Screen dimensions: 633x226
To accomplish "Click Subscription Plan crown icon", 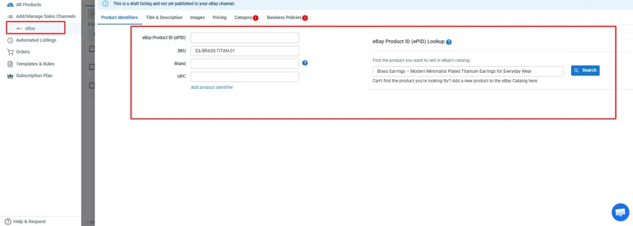I will 10,75.
